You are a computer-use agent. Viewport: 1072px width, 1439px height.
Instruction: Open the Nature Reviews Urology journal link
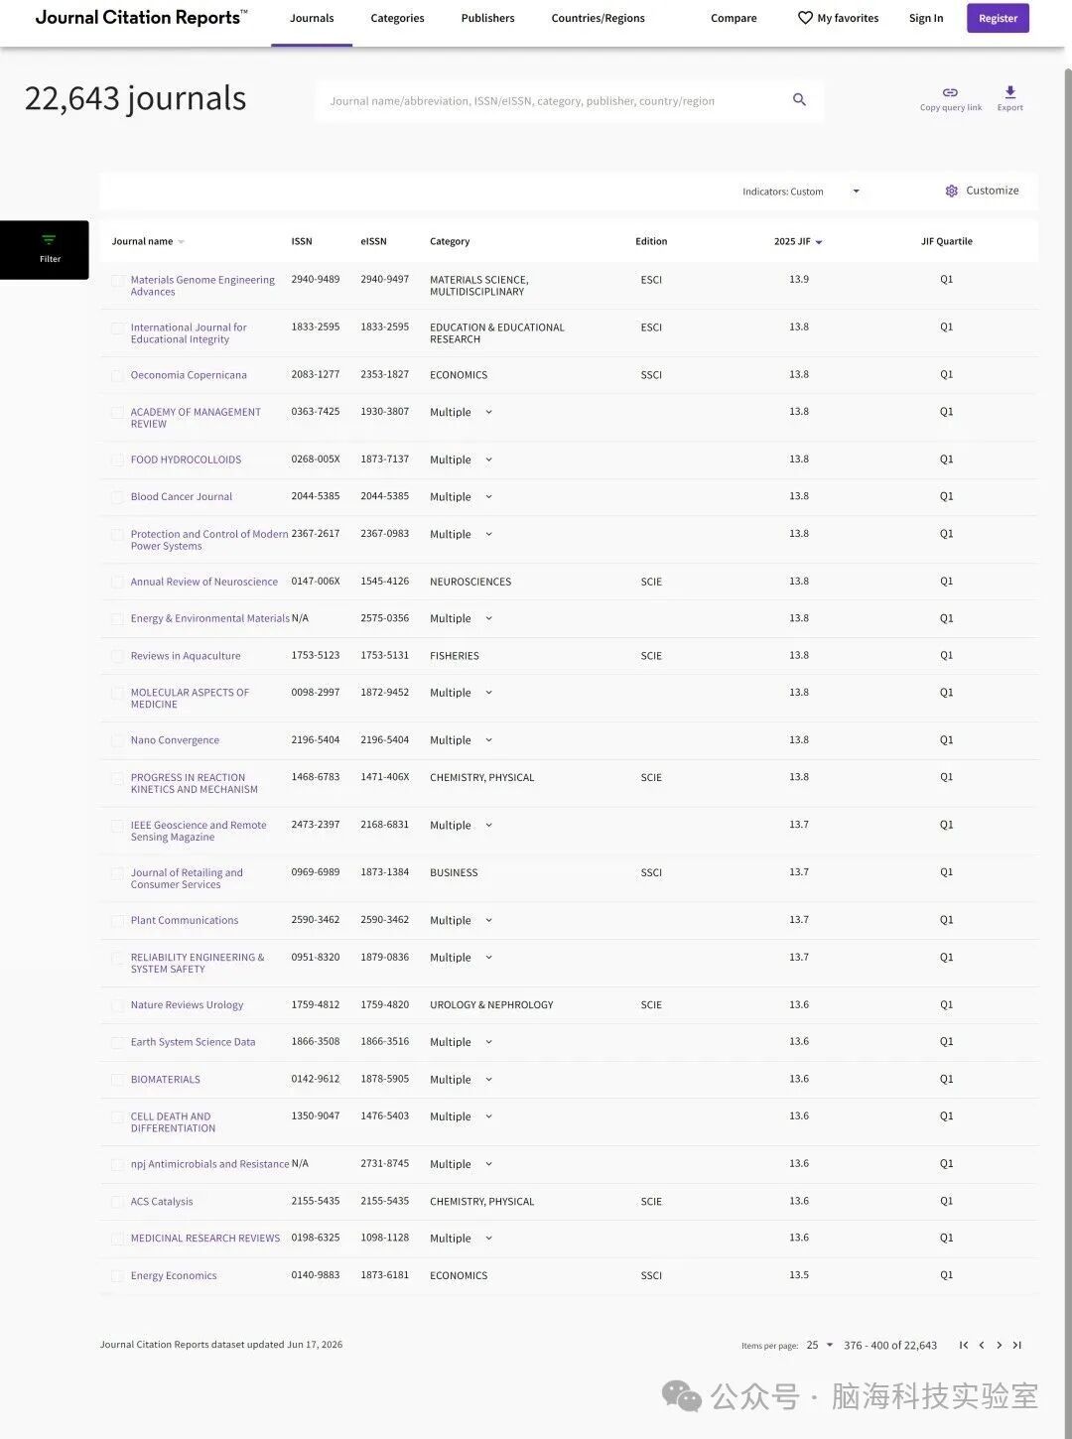click(187, 1004)
